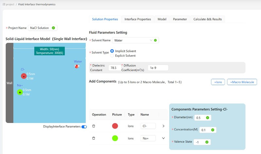The width and height of the screenshot is (261, 154).
Task: Expand the Na+ row chevron
Action: 163,138
